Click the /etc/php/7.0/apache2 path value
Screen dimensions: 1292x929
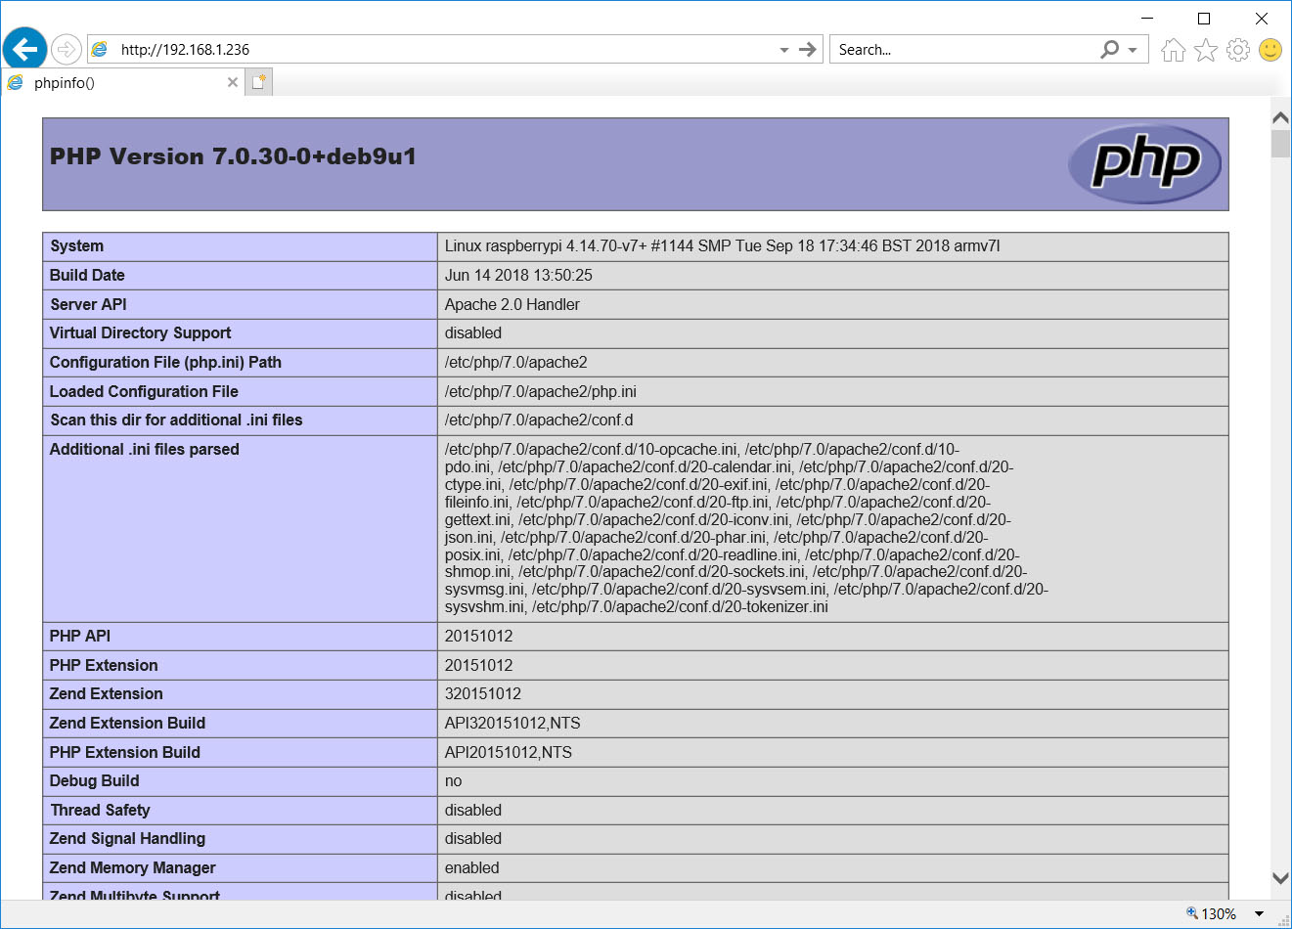[x=515, y=363]
